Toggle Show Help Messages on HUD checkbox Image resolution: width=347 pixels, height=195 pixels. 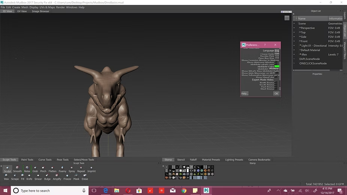(276, 73)
